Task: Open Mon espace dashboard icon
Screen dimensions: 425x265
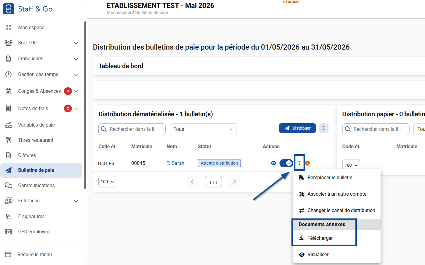Action: 9,28
